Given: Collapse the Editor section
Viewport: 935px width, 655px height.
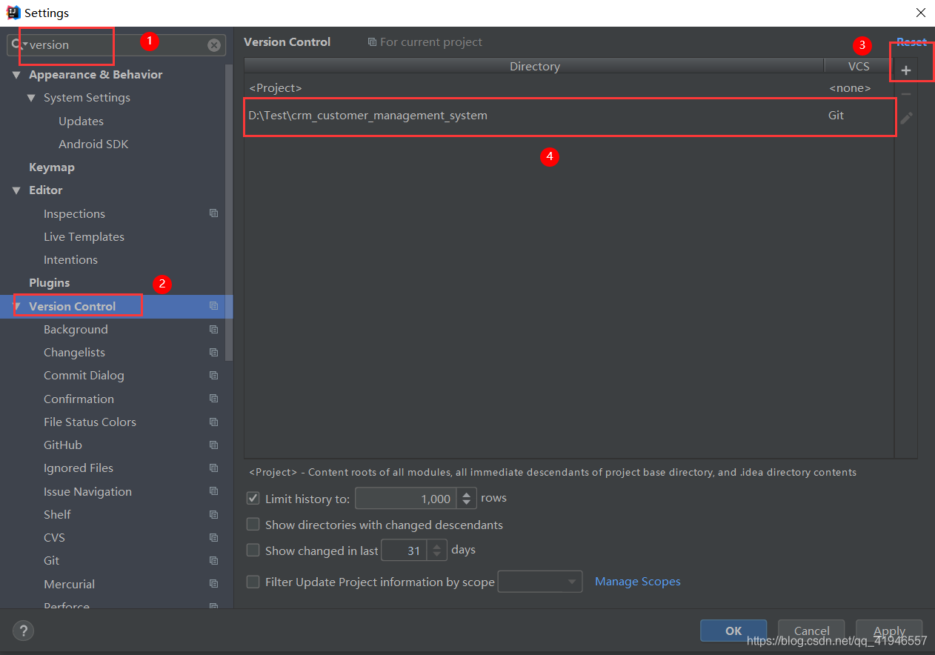Looking at the screenshot, I should click(16, 190).
